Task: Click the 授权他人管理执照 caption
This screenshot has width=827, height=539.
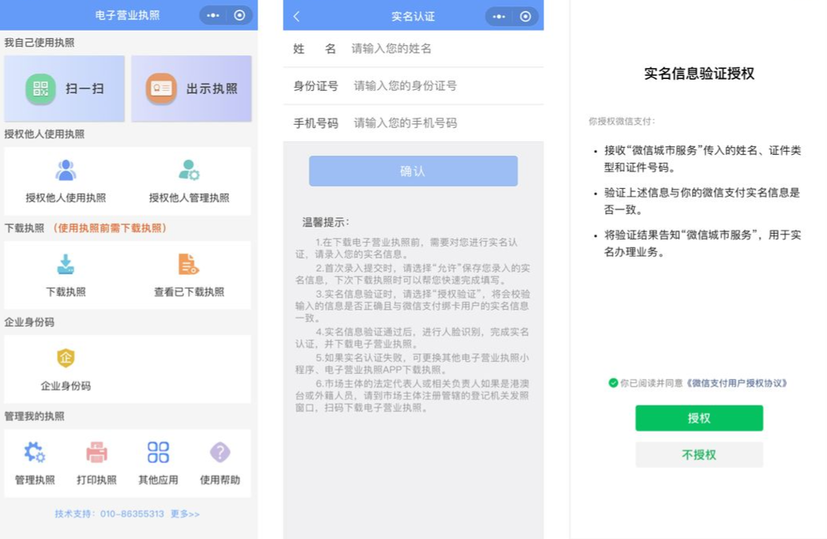Action: (x=189, y=198)
